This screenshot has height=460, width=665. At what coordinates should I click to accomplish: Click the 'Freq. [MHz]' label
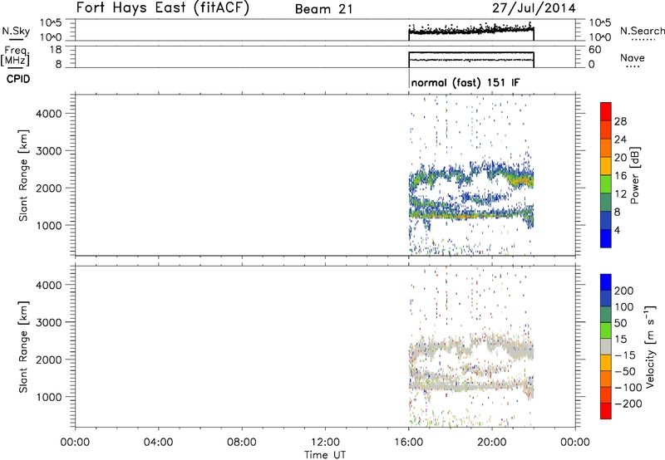[x=15, y=56]
